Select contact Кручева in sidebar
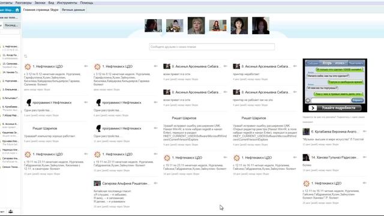Screen dimensions: 384x216 pos(10,143)
